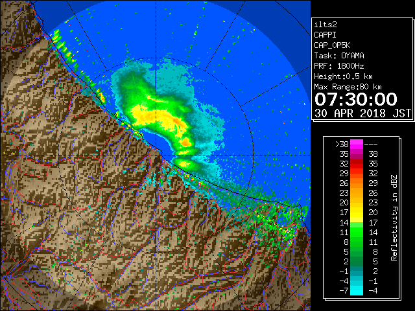415x311 pixels.
Task: Click the '-7' legend label
Action: 344,290
